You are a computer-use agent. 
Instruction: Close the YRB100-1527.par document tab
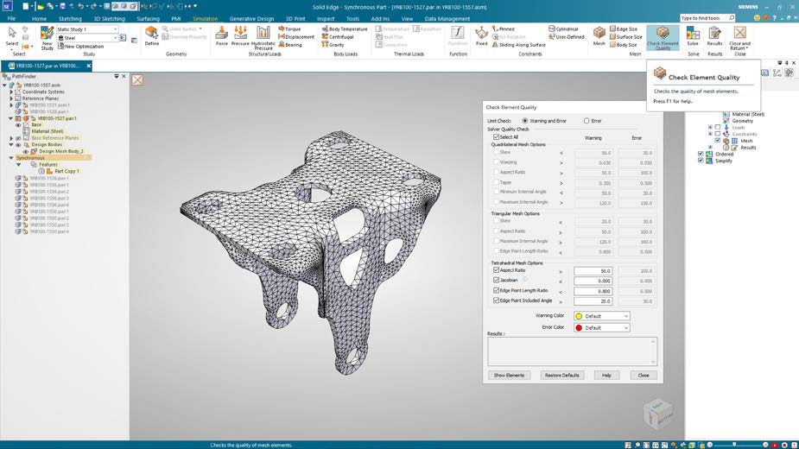(89, 66)
